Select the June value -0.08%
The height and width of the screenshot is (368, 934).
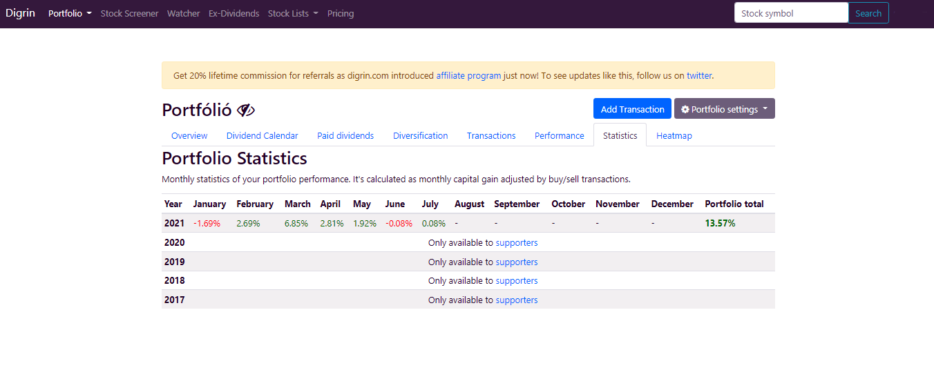point(399,223)
